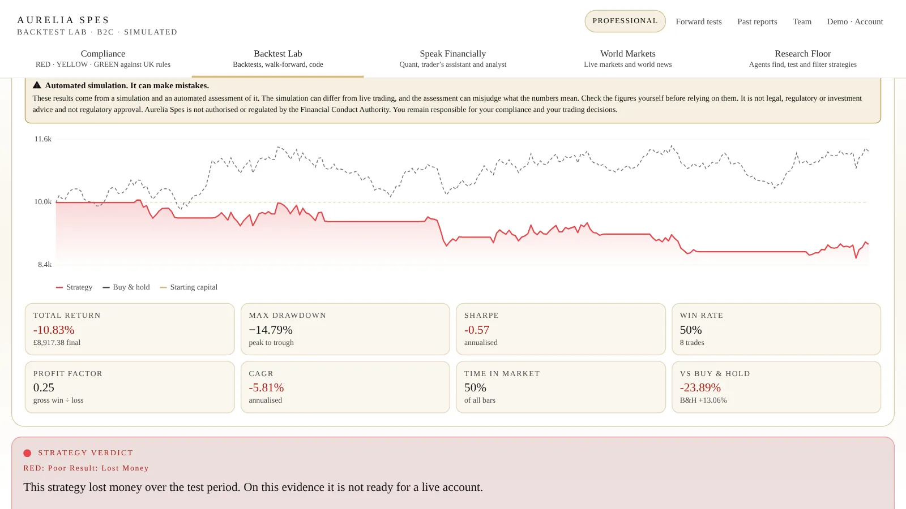This screenshot has width=906, height=509.
Task: Click the '8 trades' caption
Action: tap(692, 343)
